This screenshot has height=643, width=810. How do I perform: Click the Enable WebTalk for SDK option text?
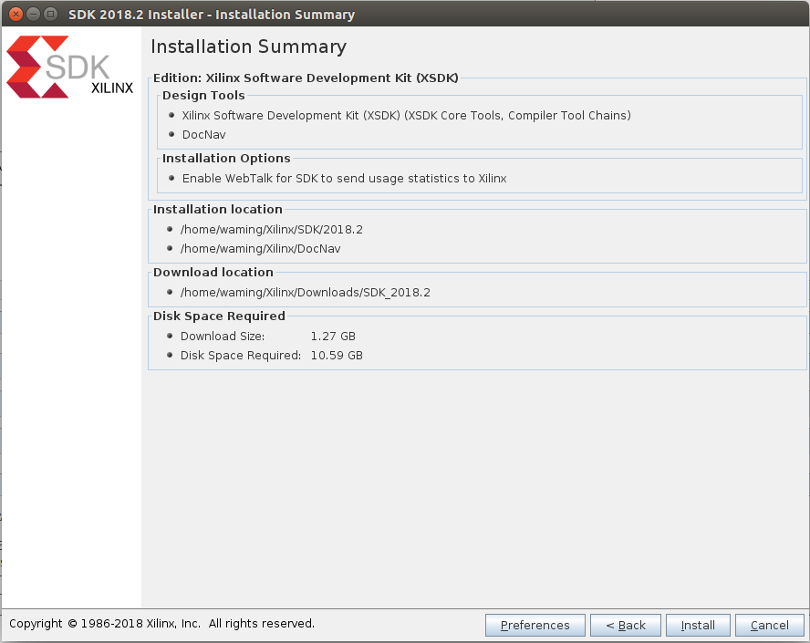coord(344,178)
